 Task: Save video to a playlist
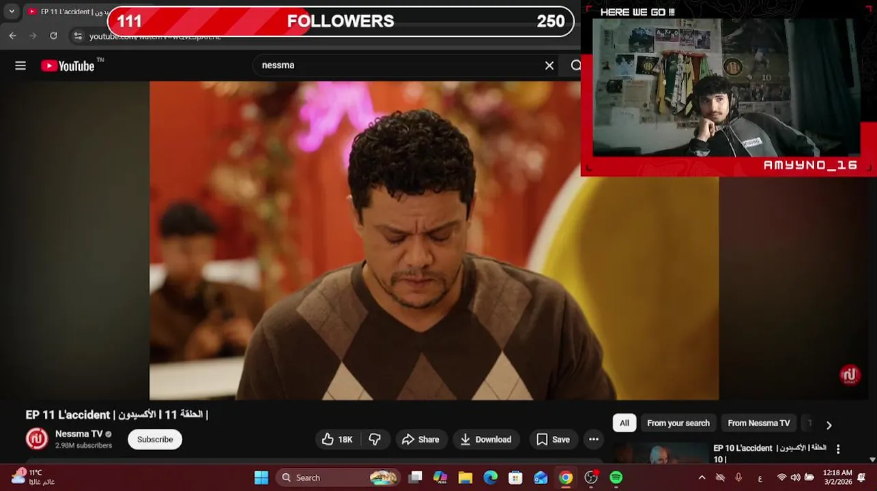pos(553,439)
